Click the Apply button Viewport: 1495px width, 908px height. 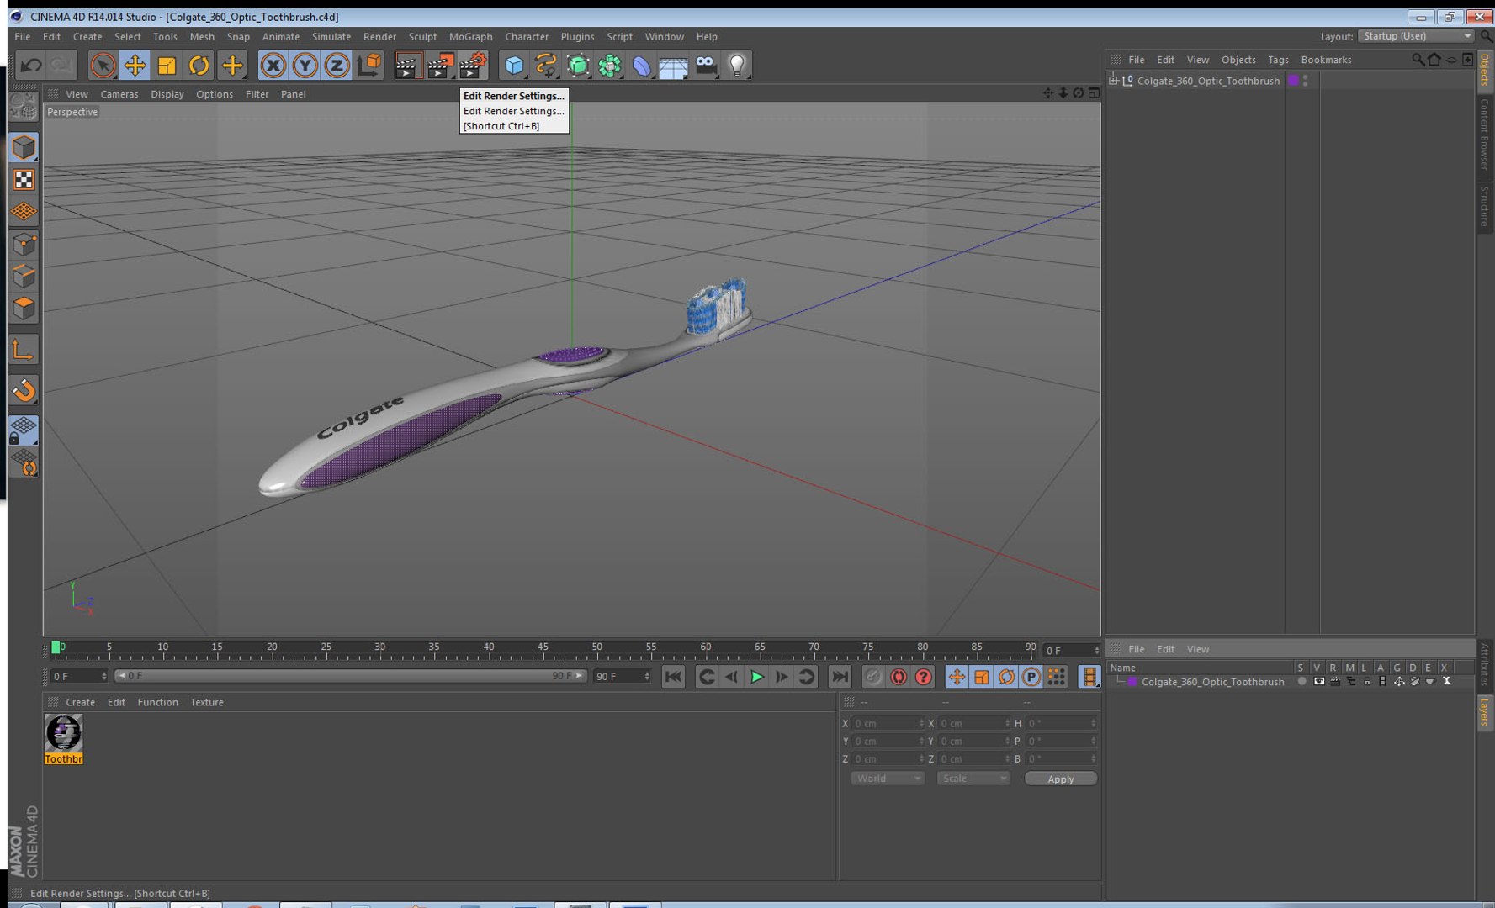point(1060,779)
